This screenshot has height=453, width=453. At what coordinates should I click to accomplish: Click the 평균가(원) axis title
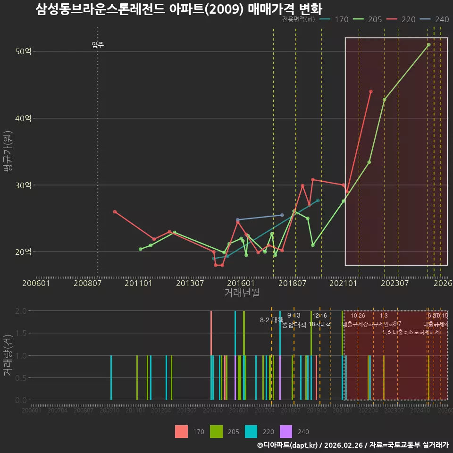click(x=8, y=151)
